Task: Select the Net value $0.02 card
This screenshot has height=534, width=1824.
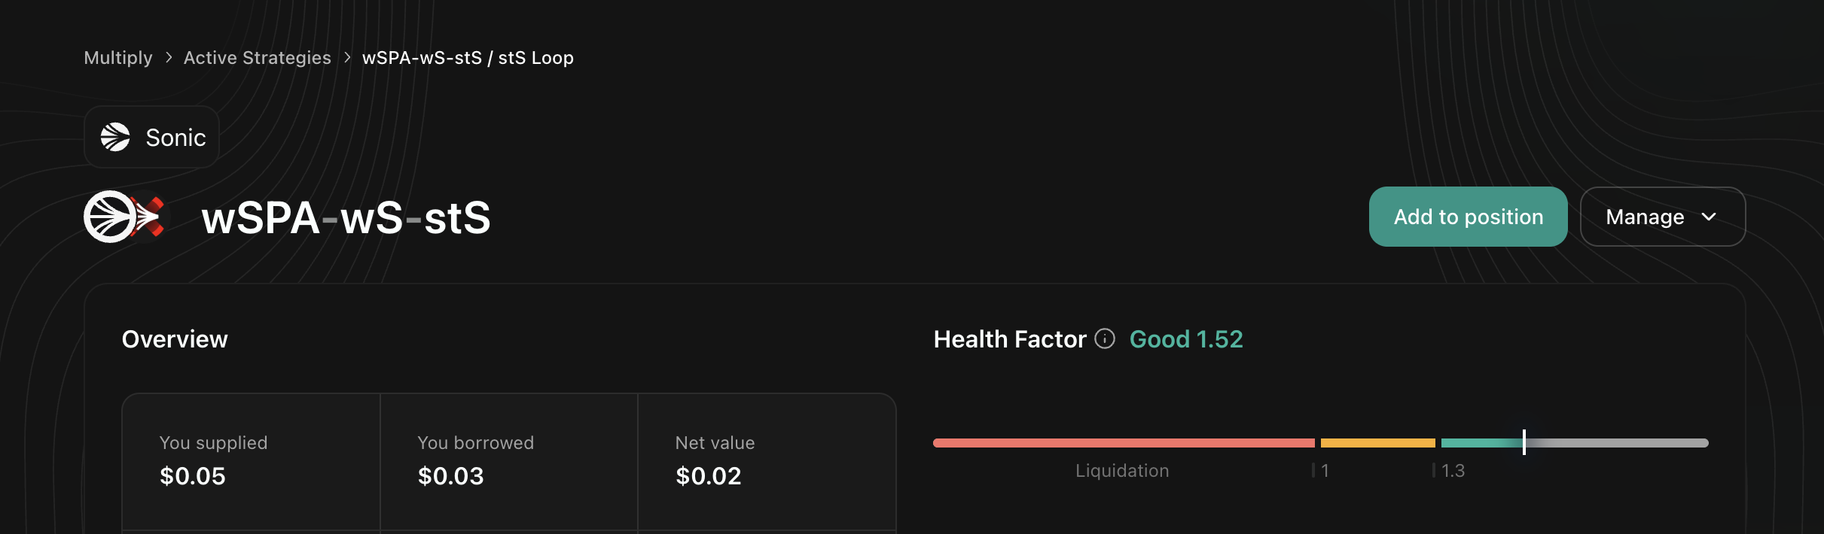Action: click(x=766, y=460)
